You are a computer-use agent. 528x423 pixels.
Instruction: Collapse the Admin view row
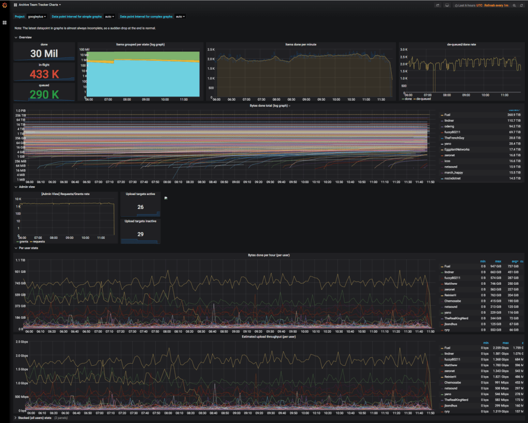26,187
